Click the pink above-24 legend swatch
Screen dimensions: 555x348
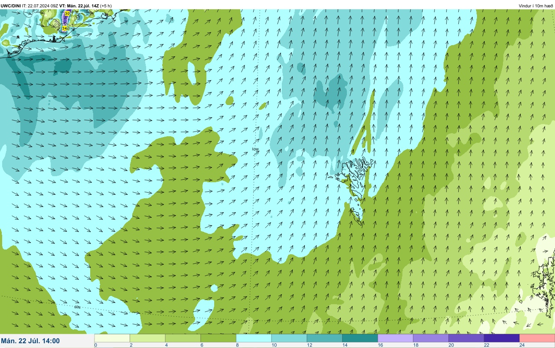(537, 338)
